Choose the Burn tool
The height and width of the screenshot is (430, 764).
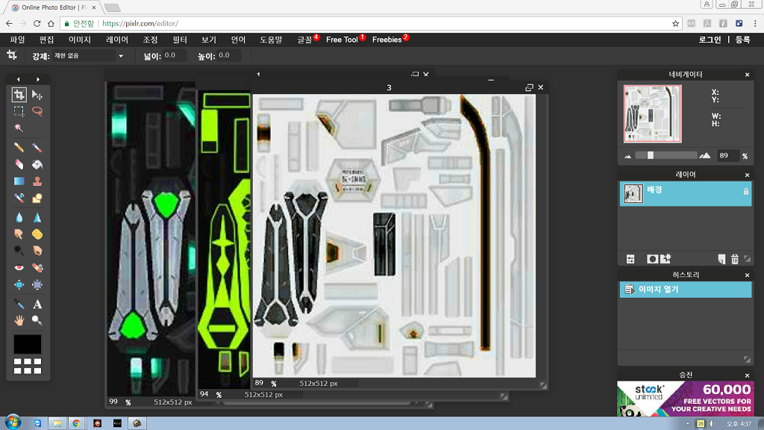[37, 251]
